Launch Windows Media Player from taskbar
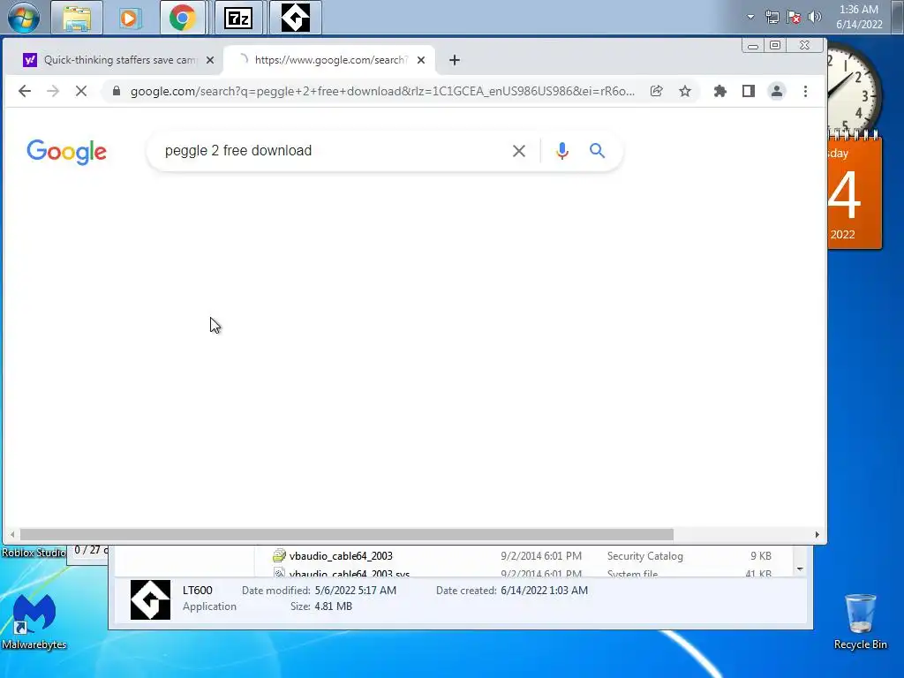 click(x=131, y=18)
